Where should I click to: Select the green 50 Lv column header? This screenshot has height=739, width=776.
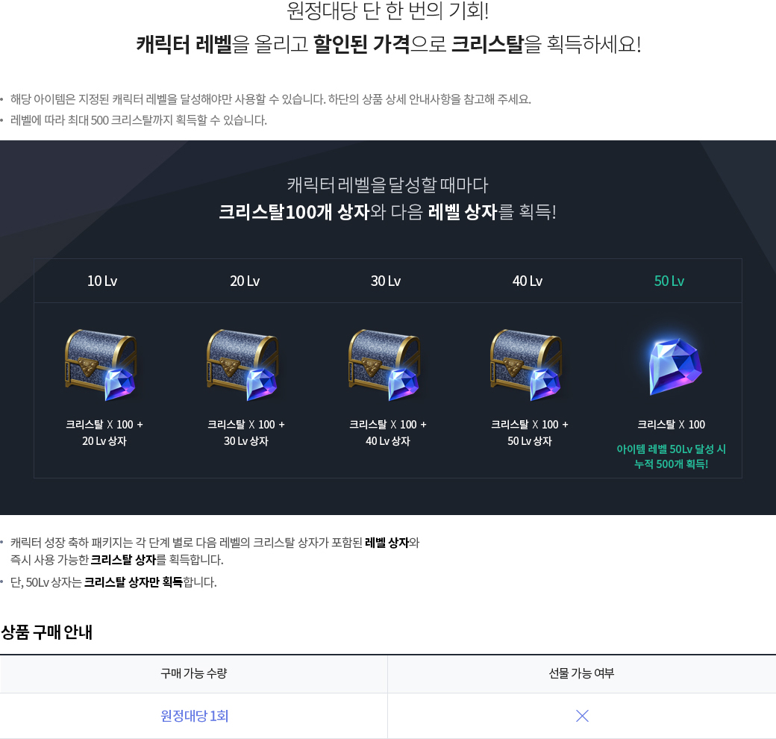tap(669, 281)
